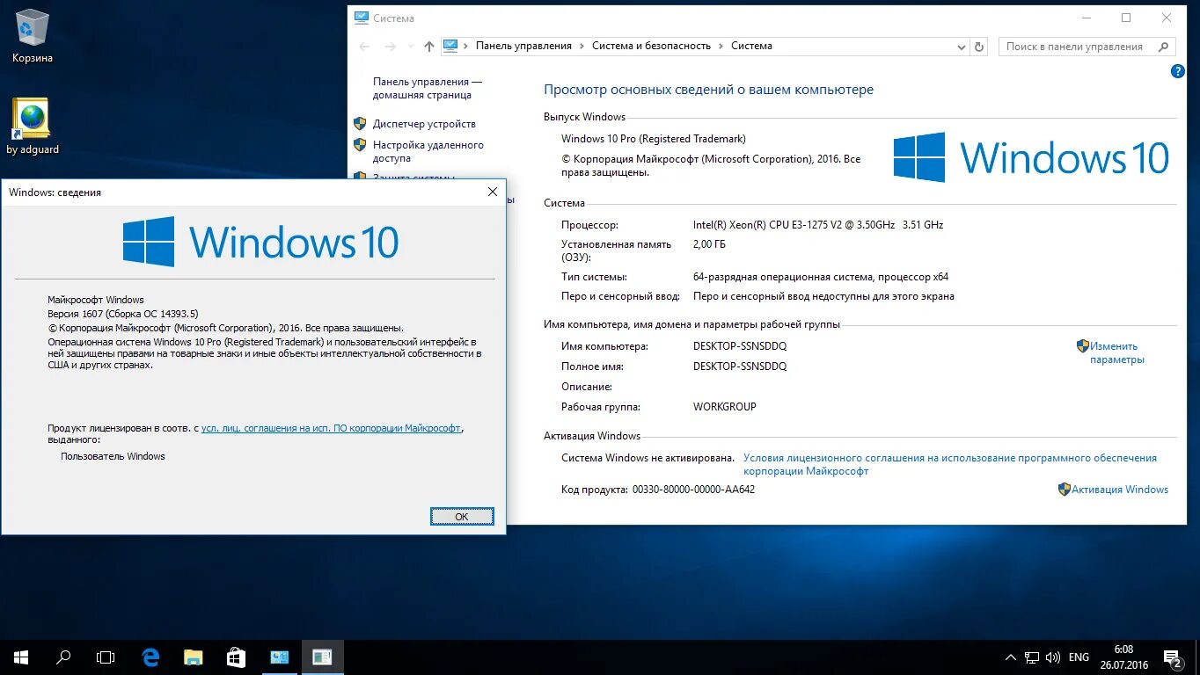This screenshot has width=1200, height=675.
Task: Open the Windows Store taskbar icon
Action: tap(236, 657)
